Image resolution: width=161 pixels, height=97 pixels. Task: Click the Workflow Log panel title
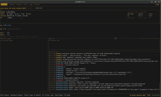53,52
